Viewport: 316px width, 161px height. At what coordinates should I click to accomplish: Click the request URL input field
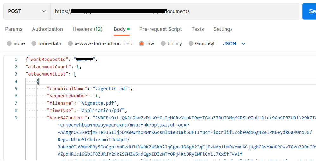[x=174, y=11]
